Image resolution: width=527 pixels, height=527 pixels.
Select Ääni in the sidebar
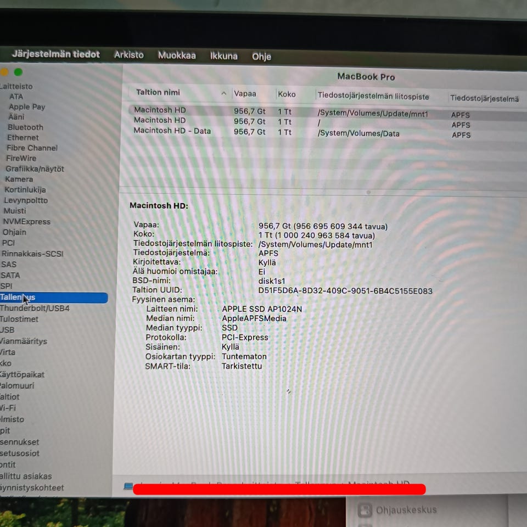tap(16, 117)
